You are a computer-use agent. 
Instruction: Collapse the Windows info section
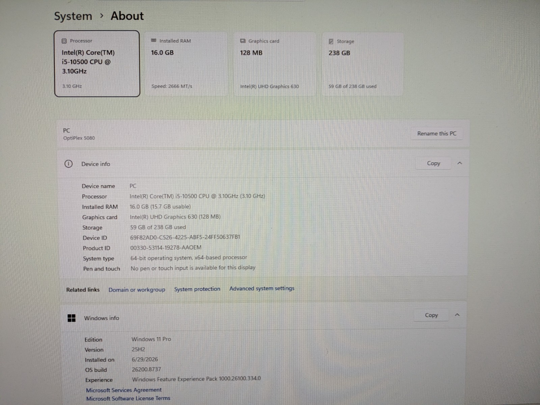click(457, 315)
